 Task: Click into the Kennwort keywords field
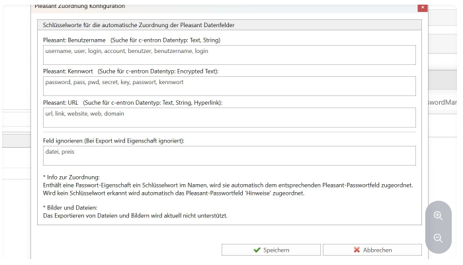pos(229,86)
